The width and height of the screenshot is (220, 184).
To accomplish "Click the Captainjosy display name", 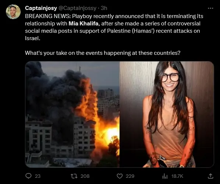I will pos(41,8).
